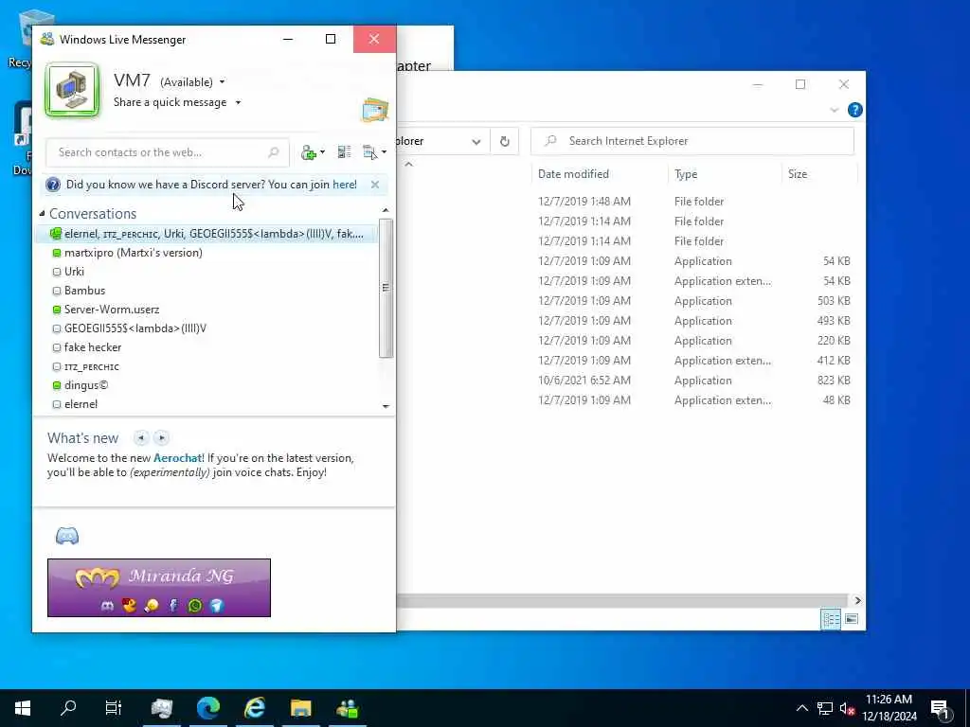This screenshot has width=970, height=727.
Task: Open the show menu icon dropdown
Action: (374, 152)
